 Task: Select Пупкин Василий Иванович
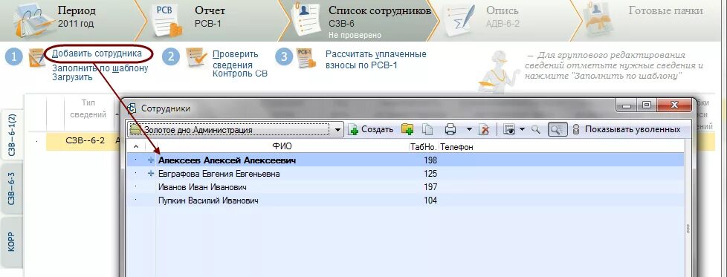pos(208,201)
